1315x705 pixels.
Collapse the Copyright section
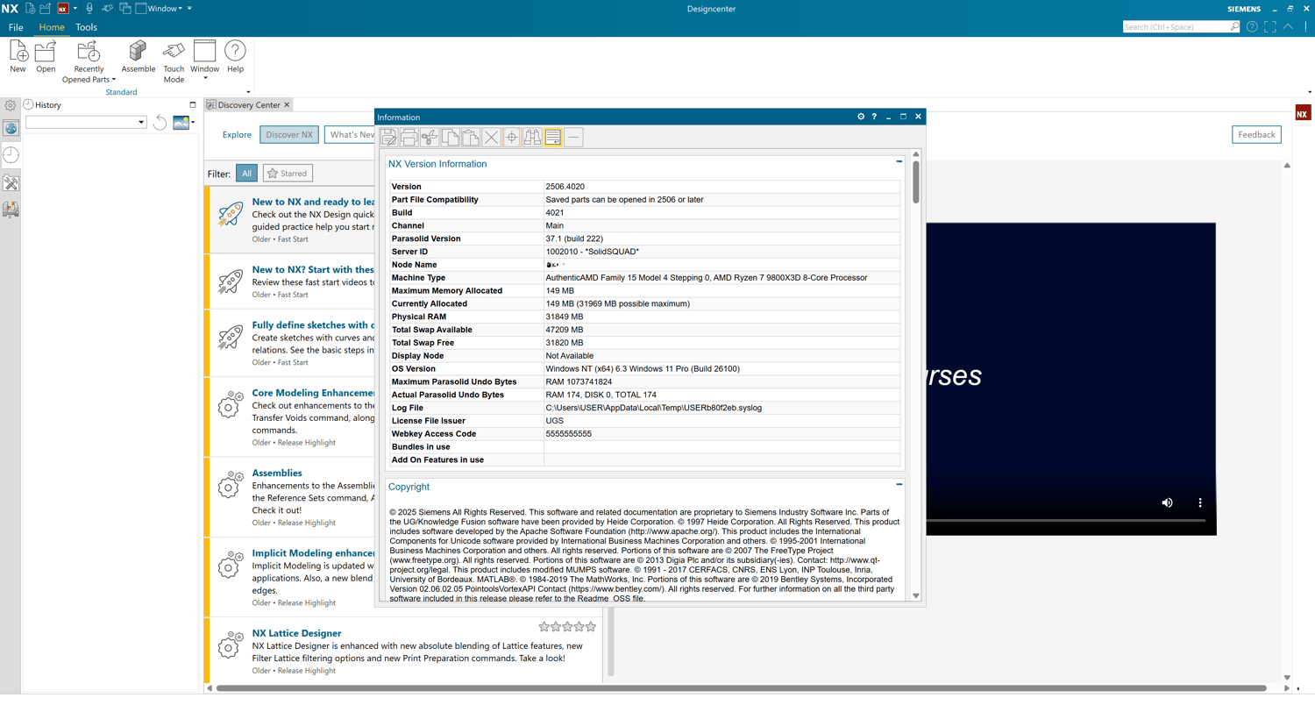point(899,485)
